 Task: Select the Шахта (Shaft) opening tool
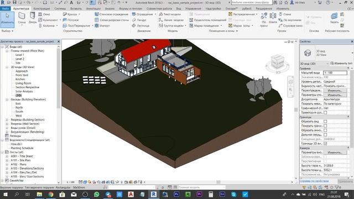pyautogui.click(x=273, y=18)
